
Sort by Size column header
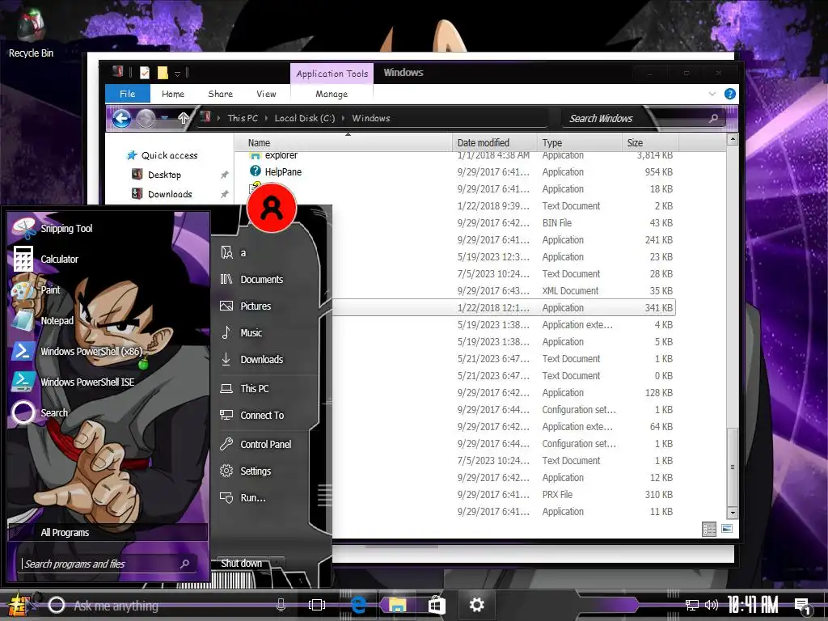[x=651, y=142]
